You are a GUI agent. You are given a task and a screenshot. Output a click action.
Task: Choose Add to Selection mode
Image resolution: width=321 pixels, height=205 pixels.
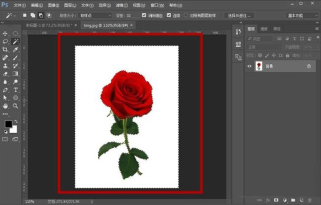coord(33,16)
